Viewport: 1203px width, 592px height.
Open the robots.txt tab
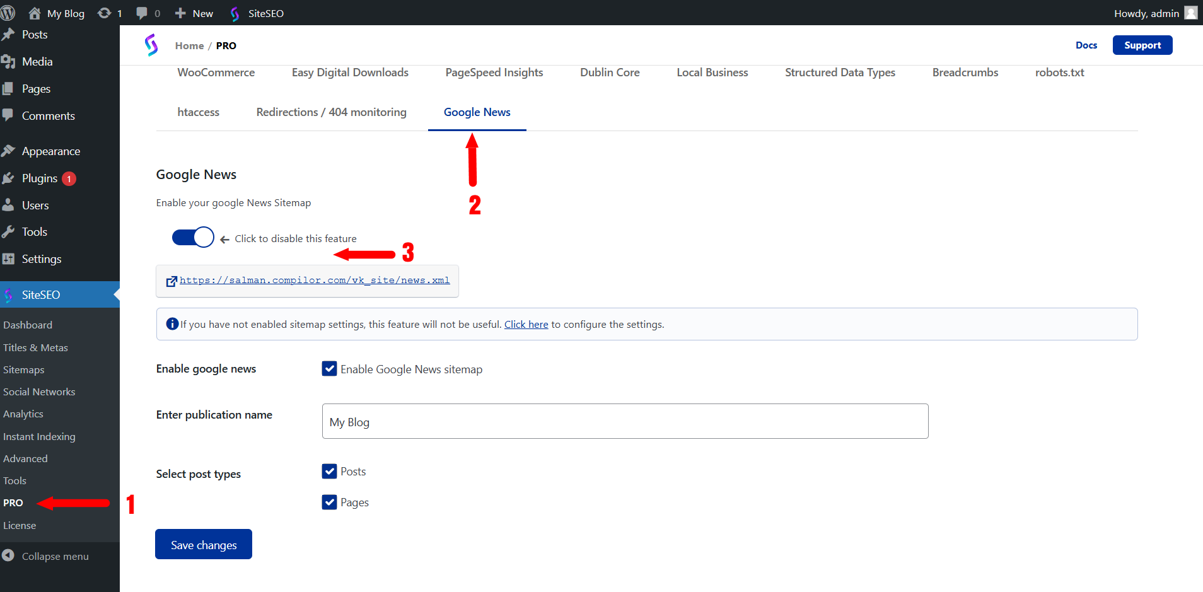click(x=1059, y=73)
